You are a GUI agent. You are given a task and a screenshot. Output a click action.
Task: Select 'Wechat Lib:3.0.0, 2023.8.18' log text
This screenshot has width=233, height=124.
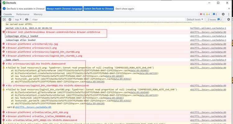(29, 28)
